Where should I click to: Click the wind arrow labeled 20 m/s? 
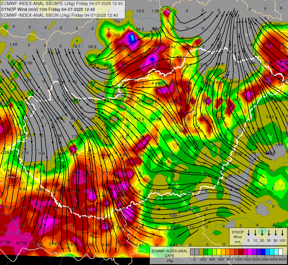(262, 233)
